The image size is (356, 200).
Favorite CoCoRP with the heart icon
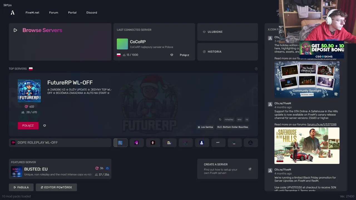coord(172,55)
